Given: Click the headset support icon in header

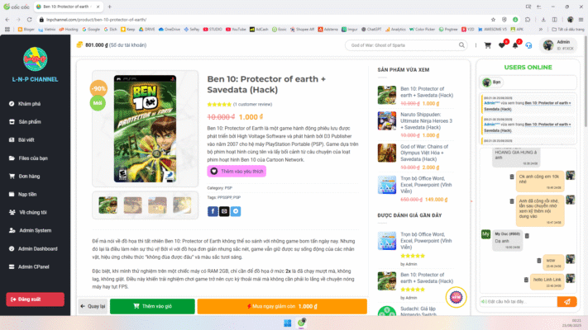Looking at the screenshot, I should pos(528,45).
